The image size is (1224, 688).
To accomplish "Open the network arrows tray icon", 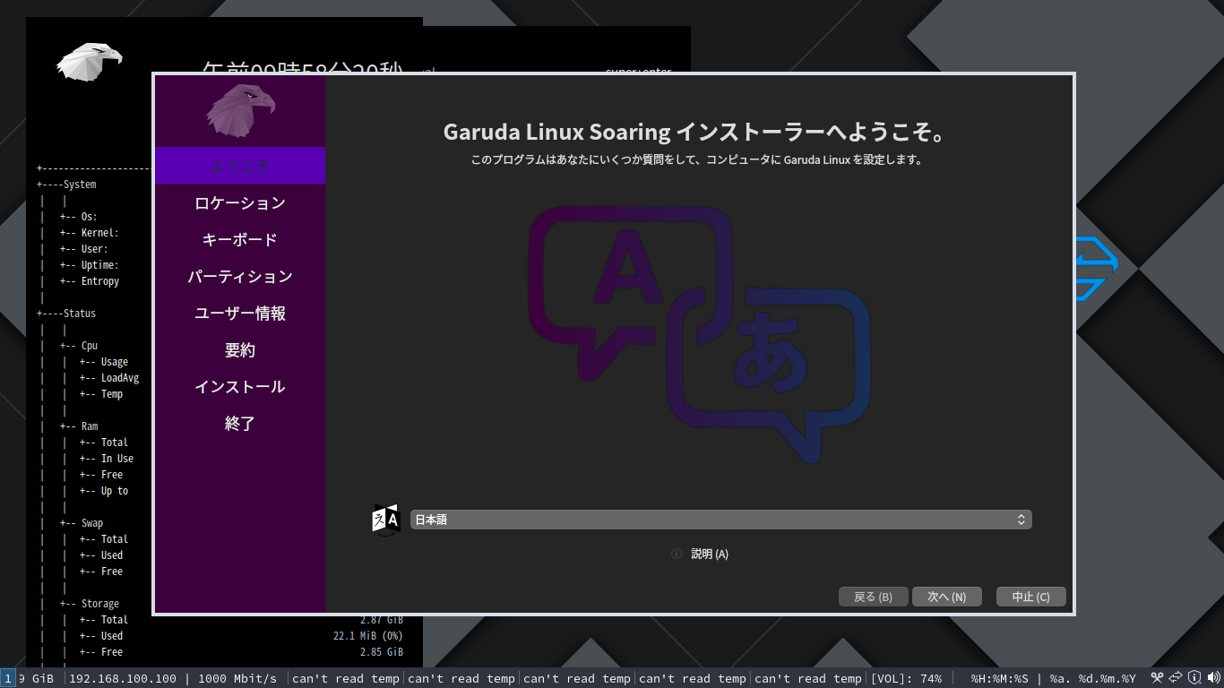I will pyautogui.click(x=1176, y=678).
